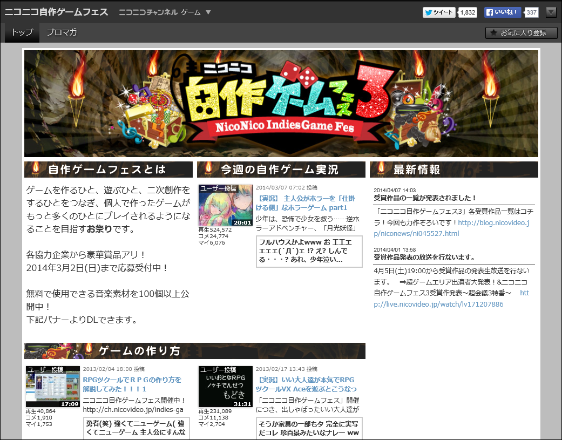Click the 月光妖怪 horror game video thumbnail
This screenshot has height=440, width=562.
pyautogui.click(x=225, y=206)
